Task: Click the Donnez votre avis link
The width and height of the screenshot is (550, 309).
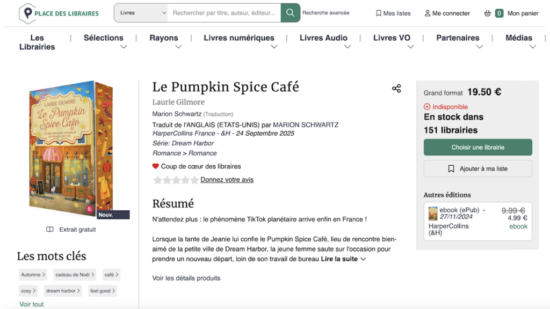Action: pos(227,180)
